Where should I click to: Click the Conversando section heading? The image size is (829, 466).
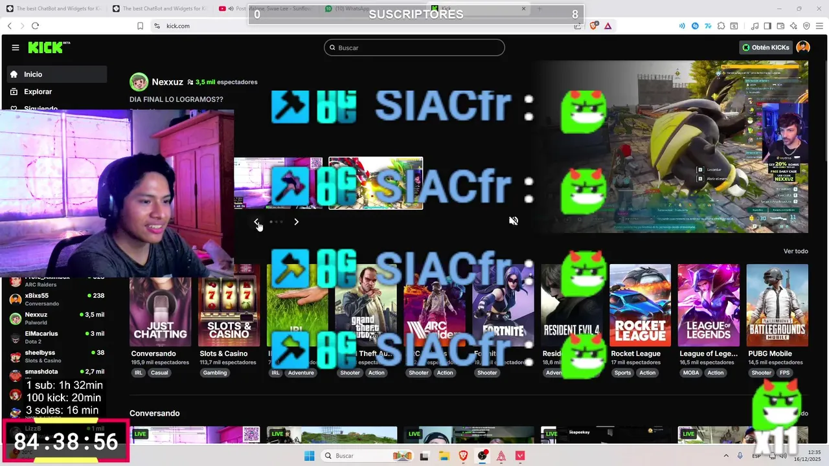point(154,413)
